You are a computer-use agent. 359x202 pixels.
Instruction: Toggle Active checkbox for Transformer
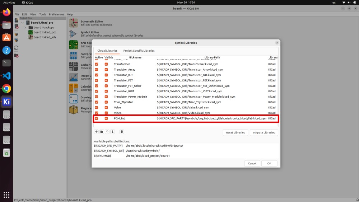pyautogui.click(x=97, y=64)
